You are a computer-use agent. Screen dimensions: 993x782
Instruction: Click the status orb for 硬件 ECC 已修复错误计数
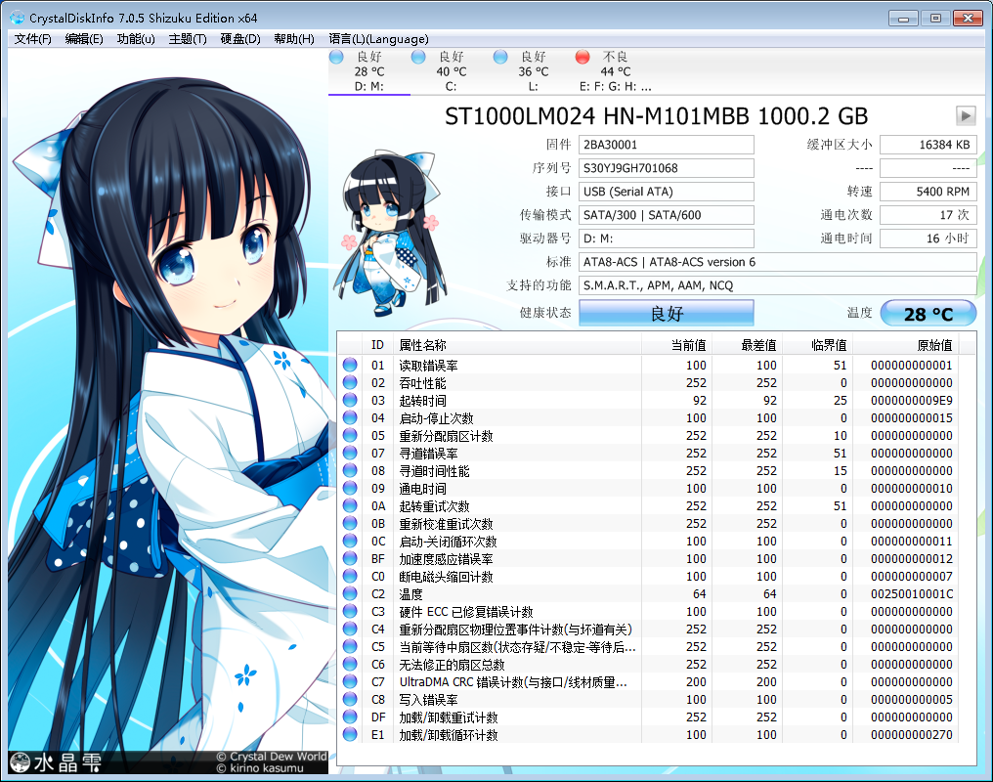[350, 611]
